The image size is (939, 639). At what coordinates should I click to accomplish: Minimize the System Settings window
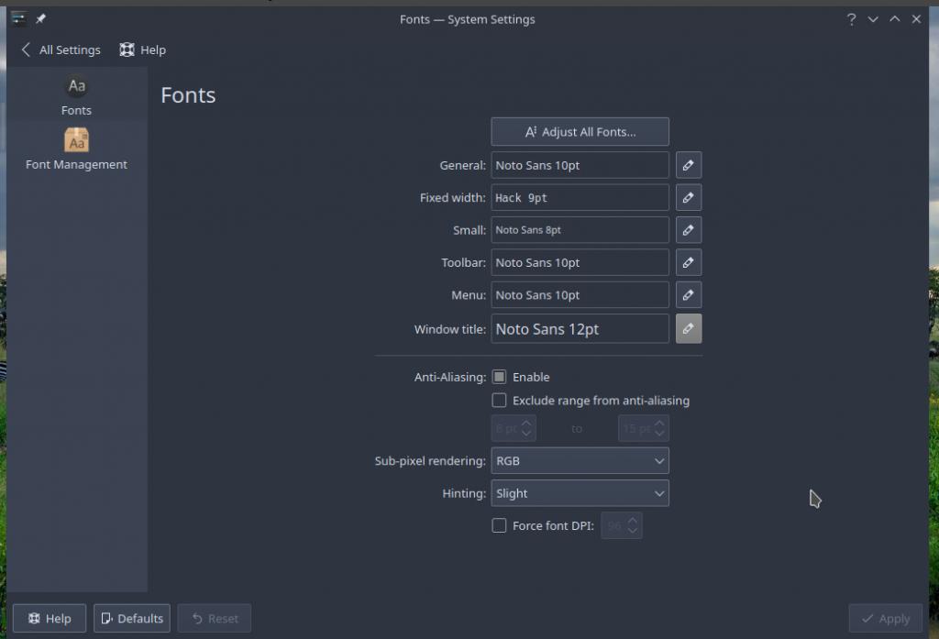pos(873,19)
